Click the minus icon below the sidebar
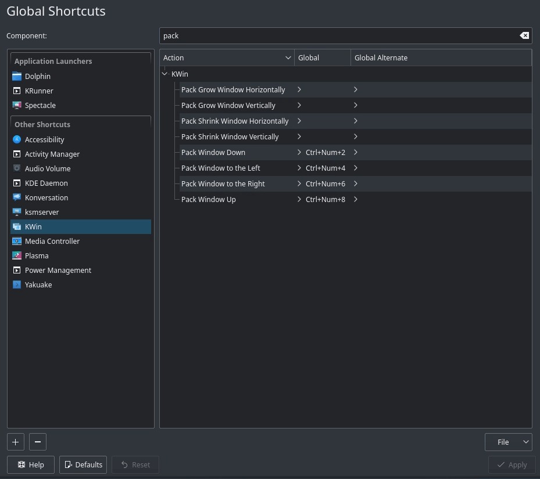The height and width of the screenshot is (479, 540). [x=37, y=442]
